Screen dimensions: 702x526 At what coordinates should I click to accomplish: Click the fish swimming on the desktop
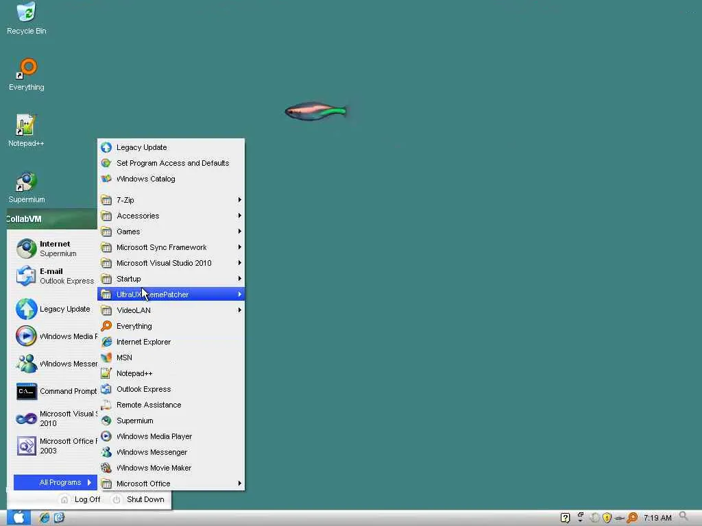[x=316, y=111]
